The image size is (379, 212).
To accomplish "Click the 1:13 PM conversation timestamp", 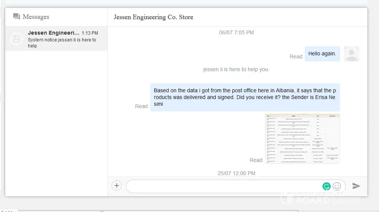I will (x=90, y=33).
